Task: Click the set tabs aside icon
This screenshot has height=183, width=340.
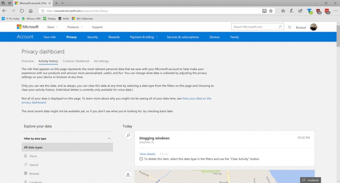Action: point(10,3)
